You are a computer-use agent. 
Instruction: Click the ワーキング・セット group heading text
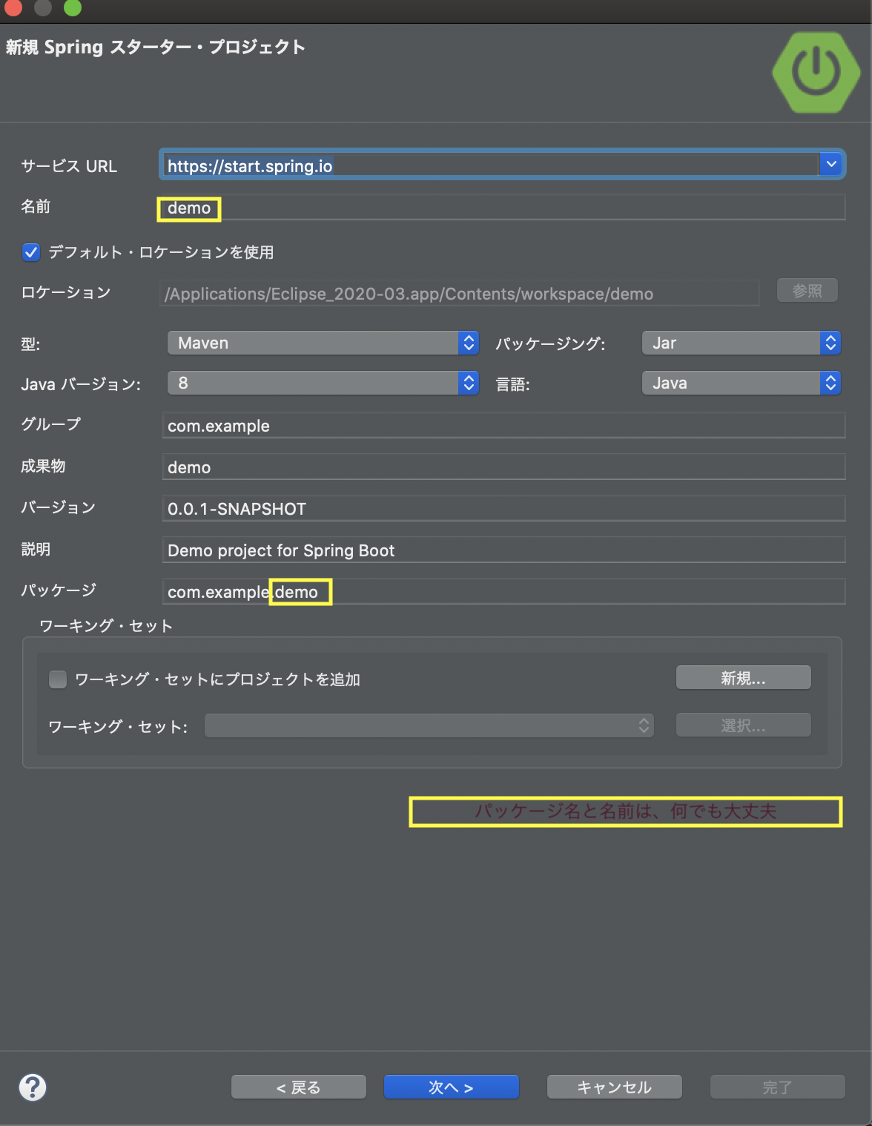pos(106,626)
